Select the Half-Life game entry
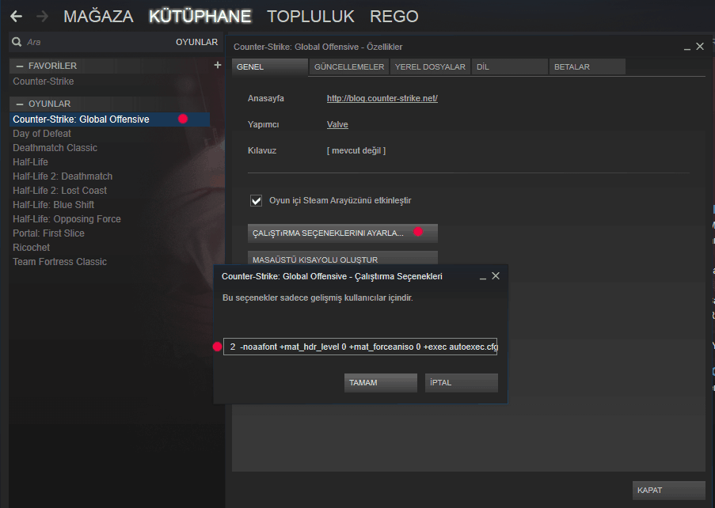The image size is (715, 508). 30,161
